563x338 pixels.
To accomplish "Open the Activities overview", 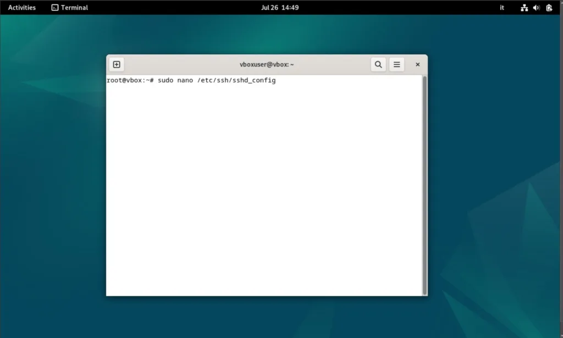I will 22,8.
